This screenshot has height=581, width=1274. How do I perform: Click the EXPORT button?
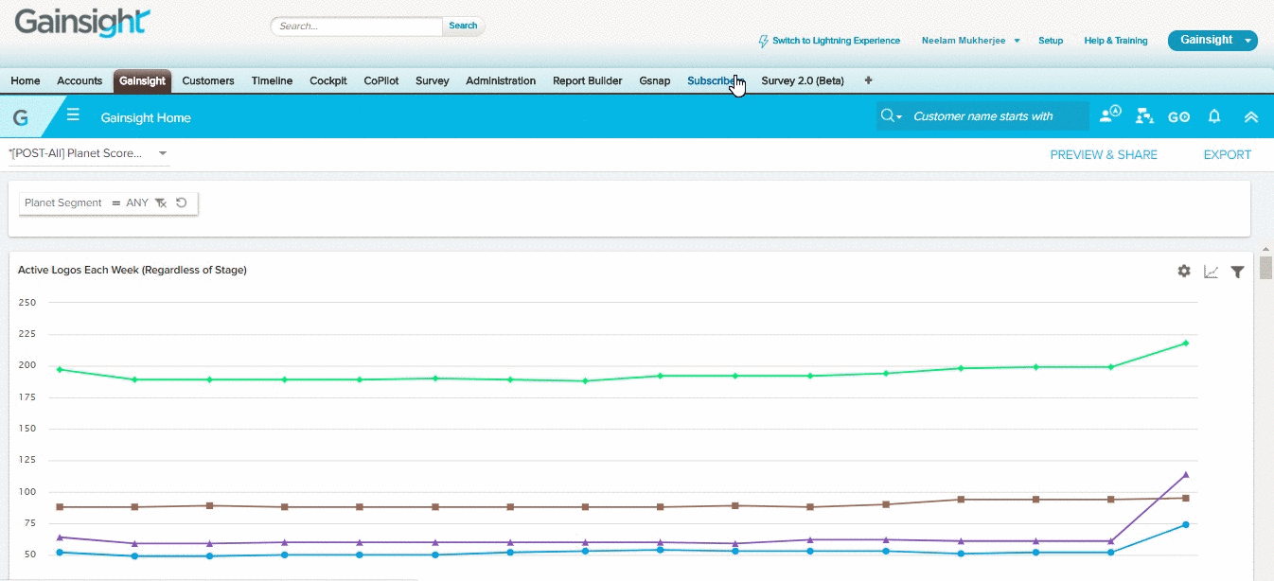point(1228,154)
